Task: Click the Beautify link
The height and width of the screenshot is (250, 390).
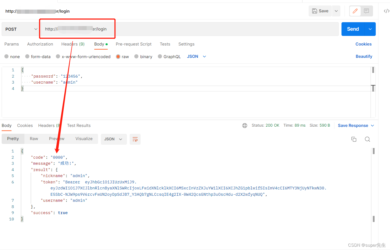Action: pos(364,56)
